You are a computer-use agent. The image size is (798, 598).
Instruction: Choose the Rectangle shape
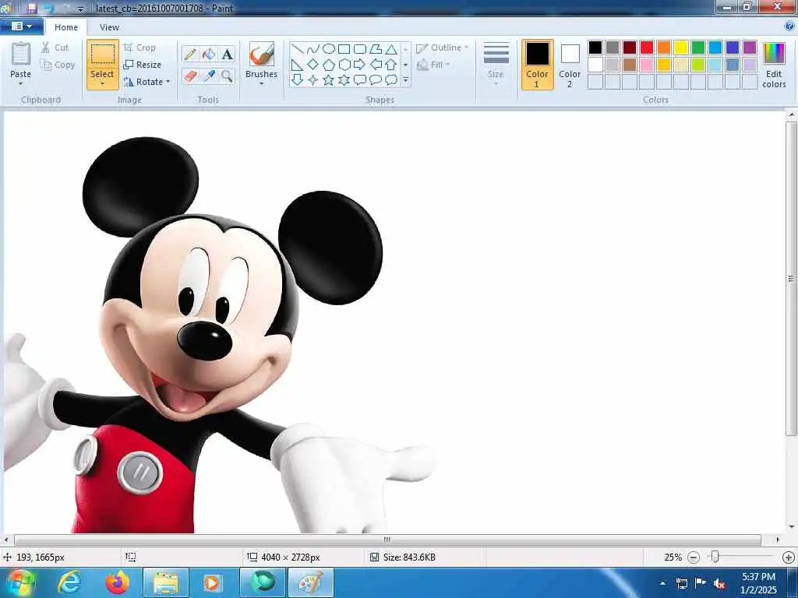pos(344,49)
